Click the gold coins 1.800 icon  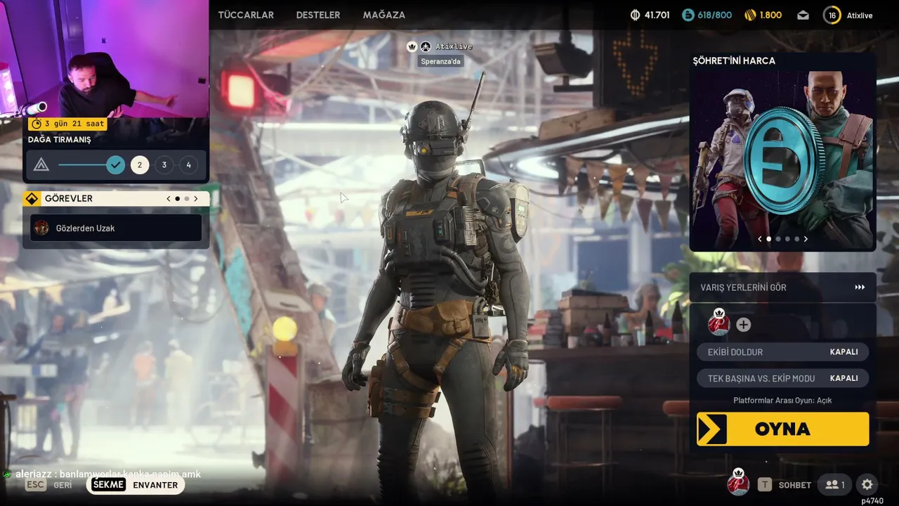[750, 15]
